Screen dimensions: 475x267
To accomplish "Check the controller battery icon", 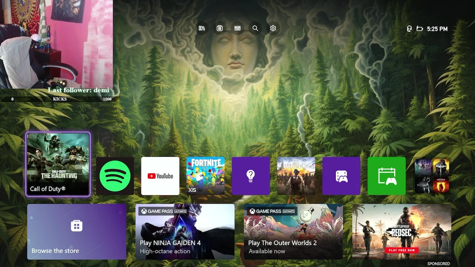I will pos(420,29).
